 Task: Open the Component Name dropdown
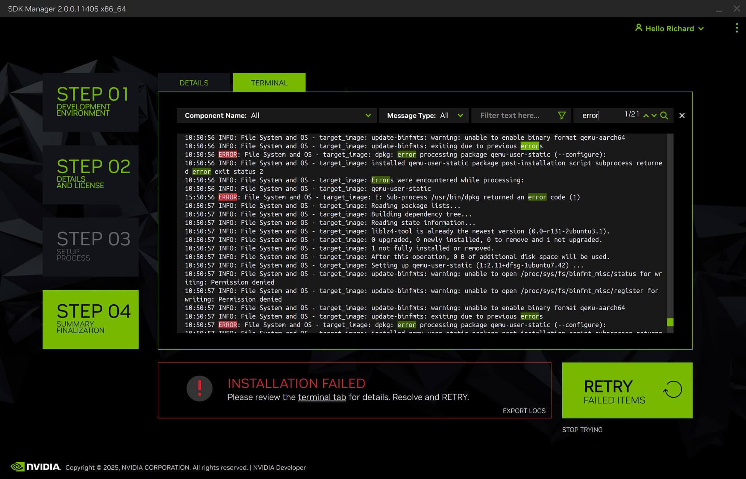point(277,115)
